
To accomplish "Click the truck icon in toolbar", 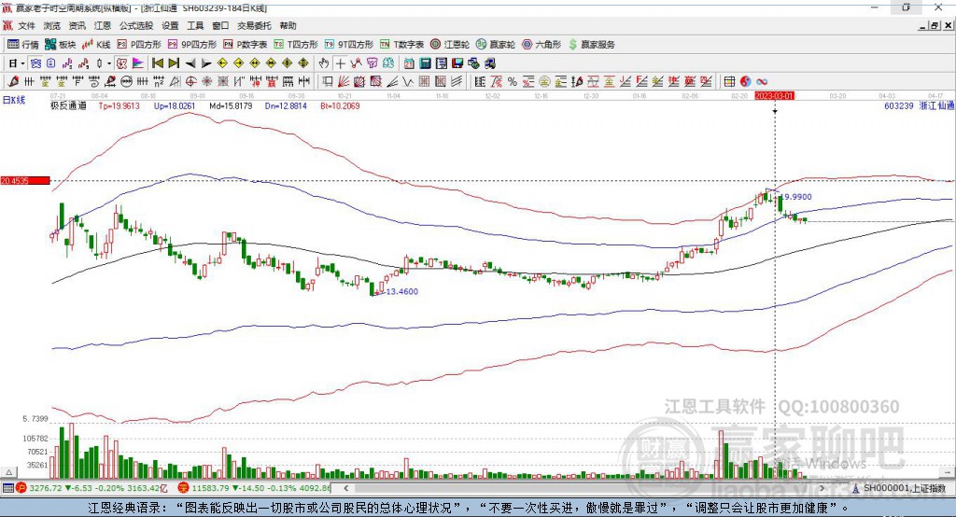I will coord(490,63).
